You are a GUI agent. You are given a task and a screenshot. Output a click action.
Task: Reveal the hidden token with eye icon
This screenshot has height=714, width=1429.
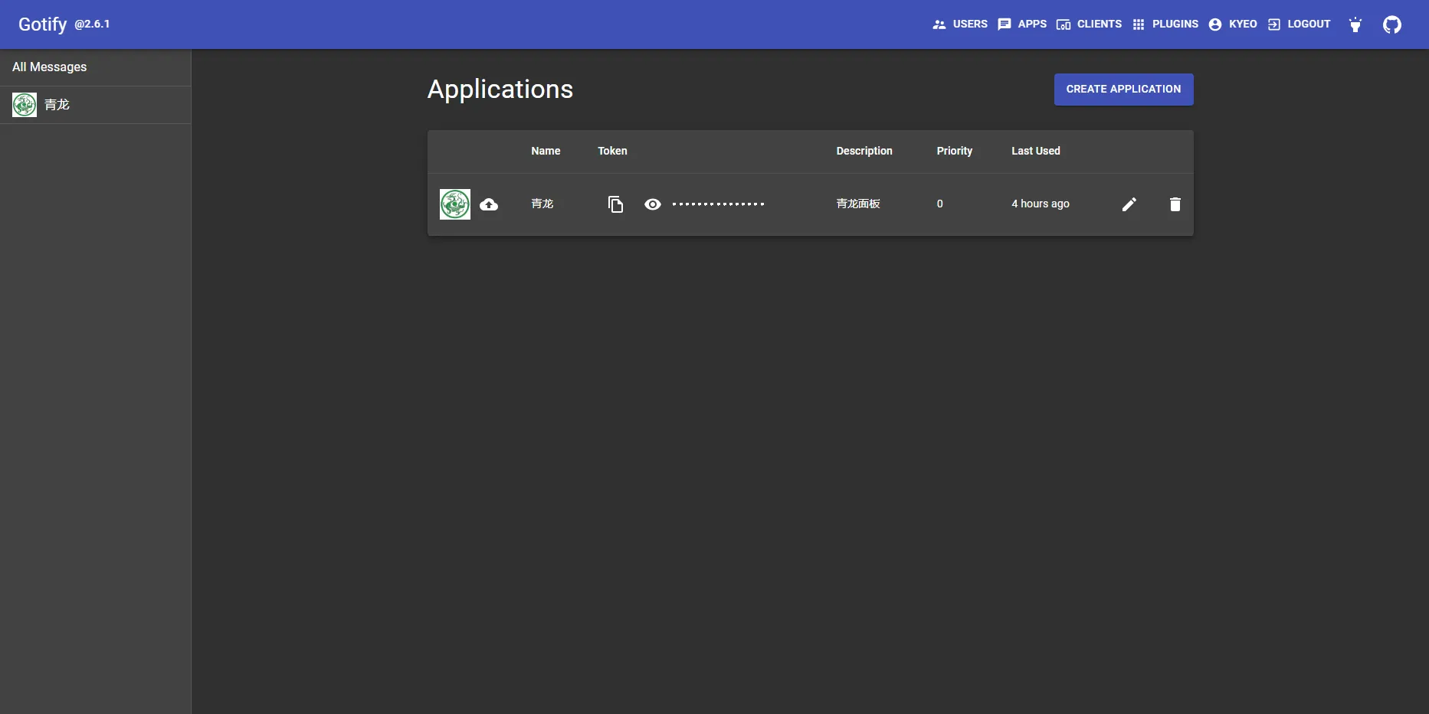(653, 204)
